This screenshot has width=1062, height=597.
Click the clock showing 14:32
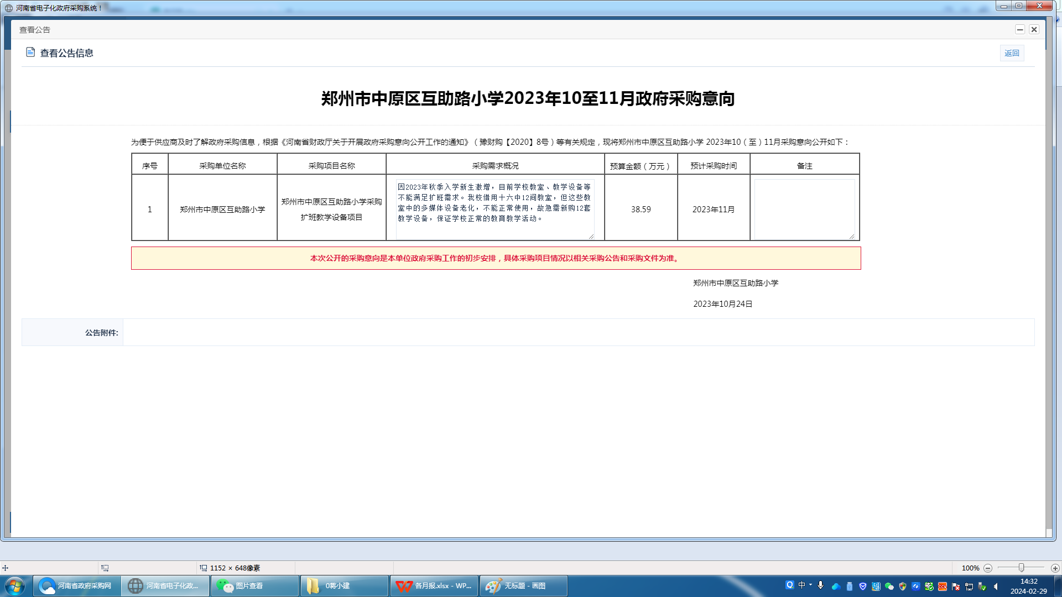1029,586
